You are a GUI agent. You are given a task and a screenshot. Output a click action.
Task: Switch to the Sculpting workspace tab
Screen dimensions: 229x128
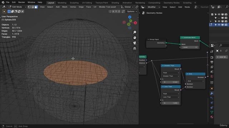tap(74, 3)
